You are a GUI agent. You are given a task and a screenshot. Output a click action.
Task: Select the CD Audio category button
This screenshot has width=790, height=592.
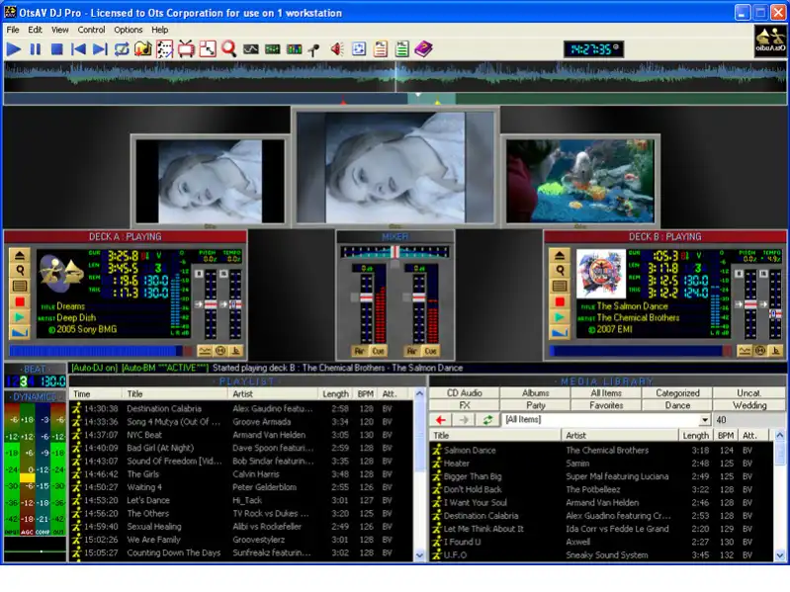click(x=464, y=393)
